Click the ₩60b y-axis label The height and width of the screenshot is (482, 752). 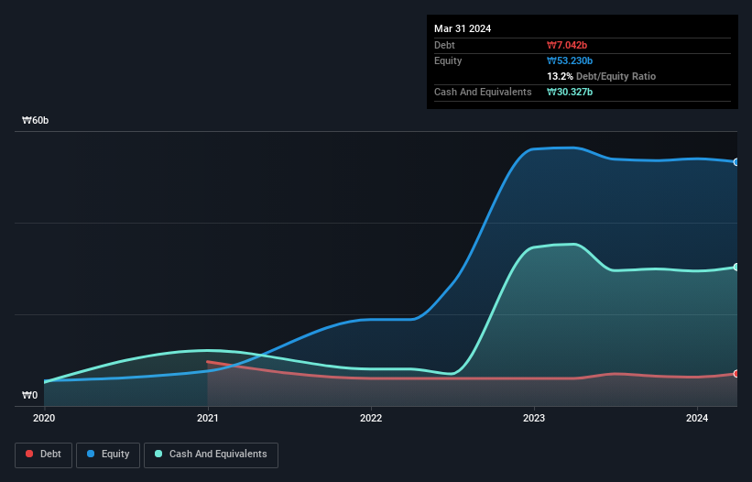coord(35,120)
